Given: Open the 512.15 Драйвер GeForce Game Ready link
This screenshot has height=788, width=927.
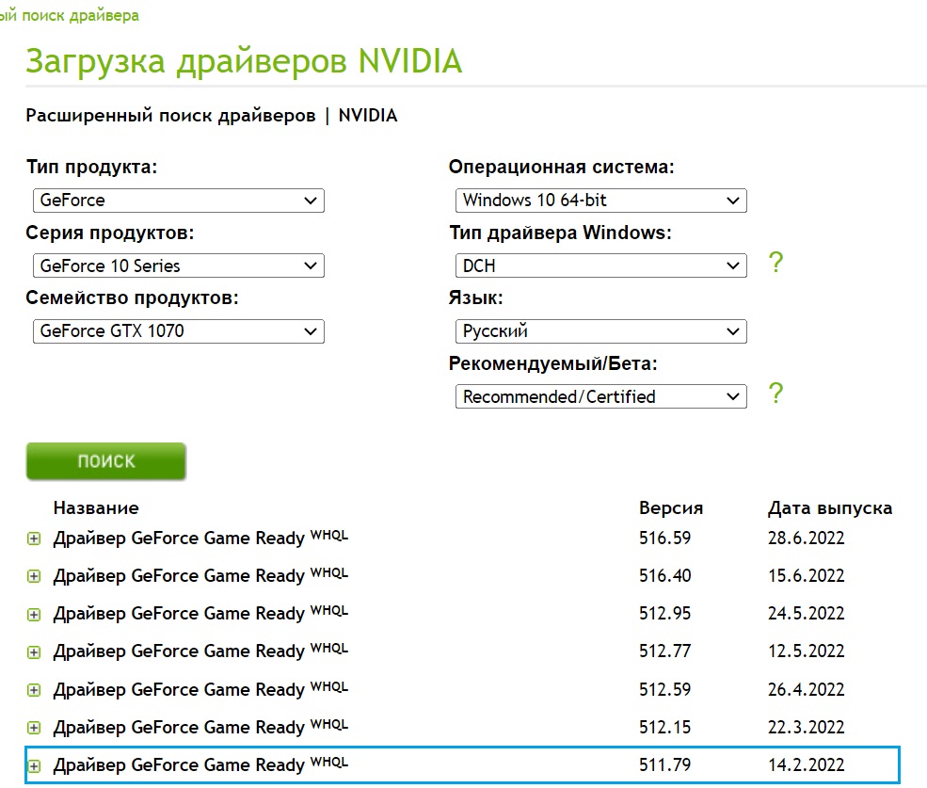Looking at the screenshot, I should tap(179, 727).
